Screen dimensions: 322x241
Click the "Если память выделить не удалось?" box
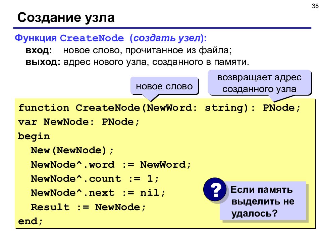tap(263, 201)
